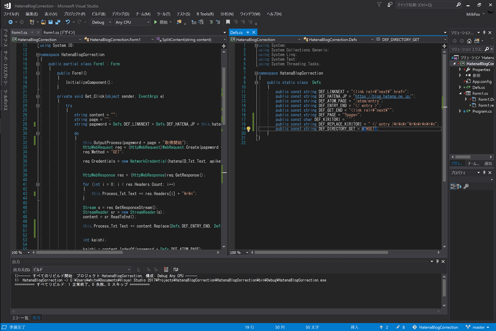
Task: Click the lightbulb quick action on line 19
Action: pyautogui.click(x=248, y=129)
